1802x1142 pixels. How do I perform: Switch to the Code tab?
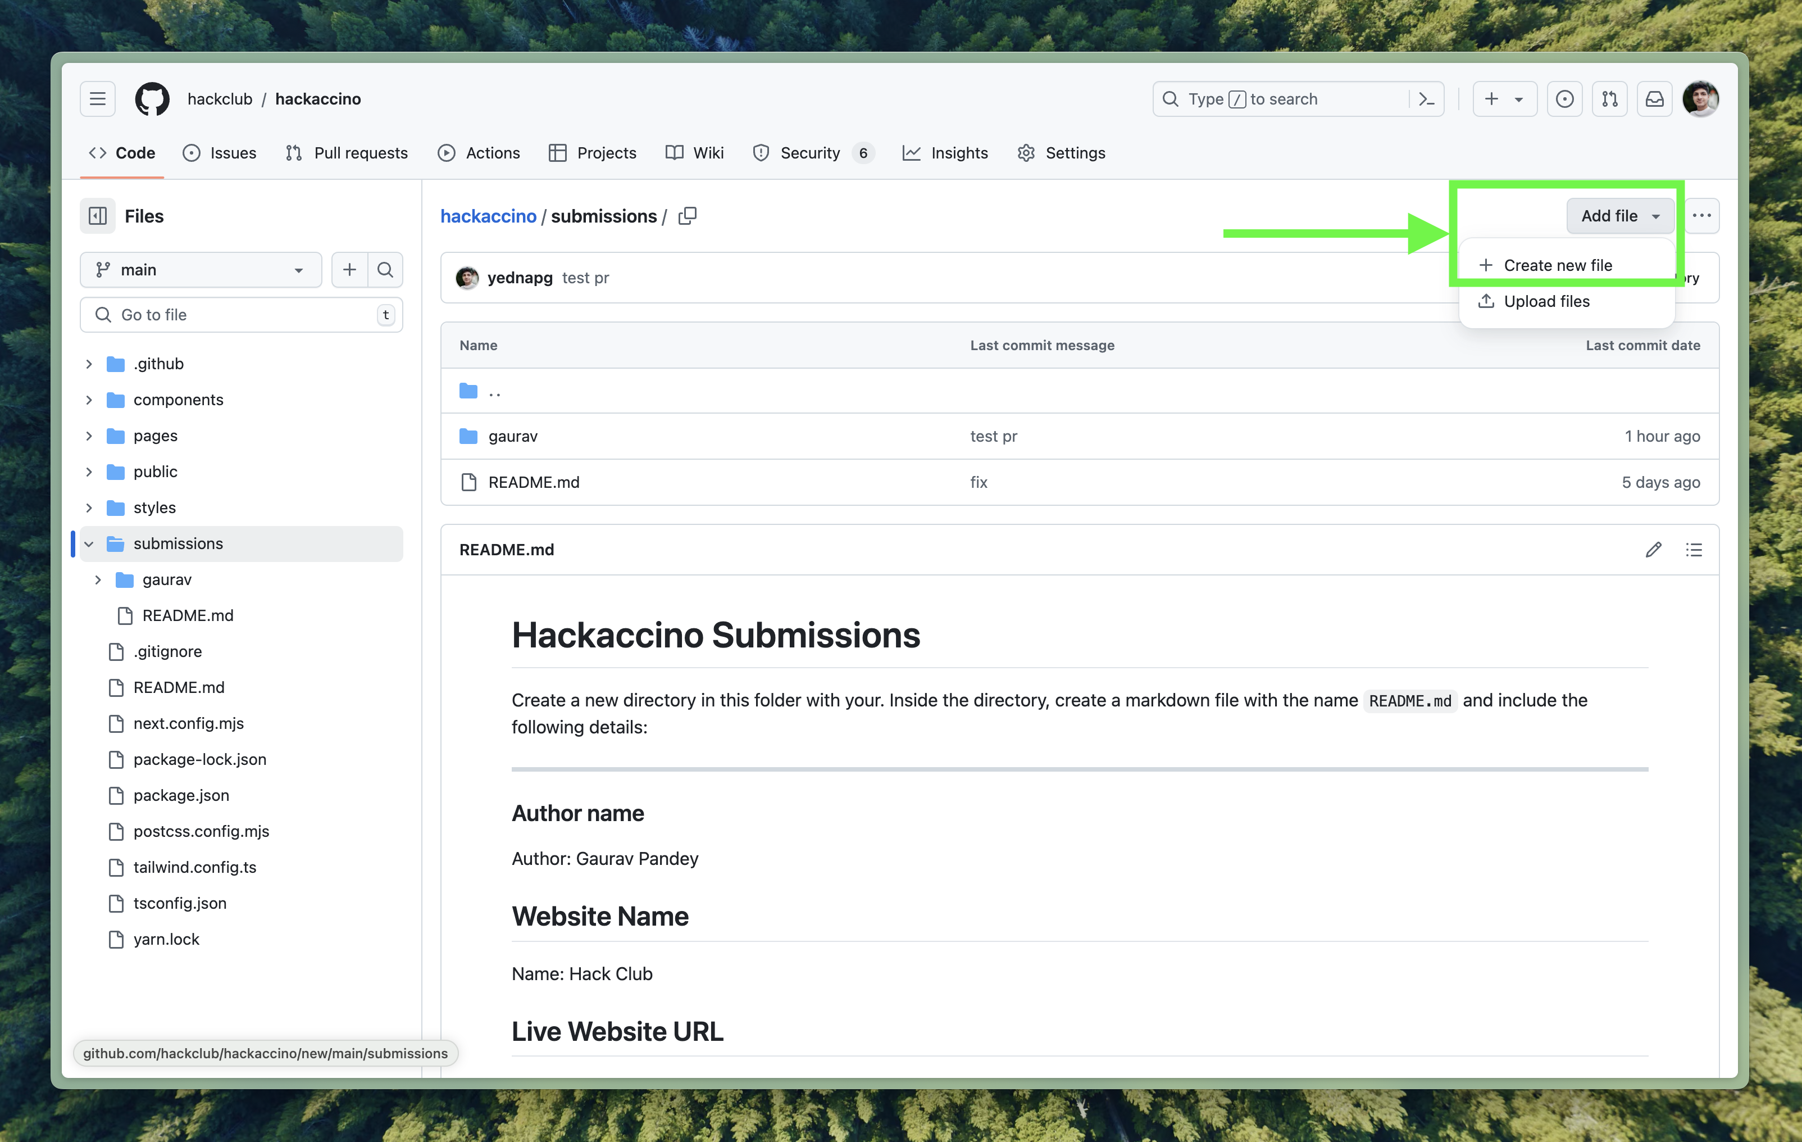(x=122, y=153)
